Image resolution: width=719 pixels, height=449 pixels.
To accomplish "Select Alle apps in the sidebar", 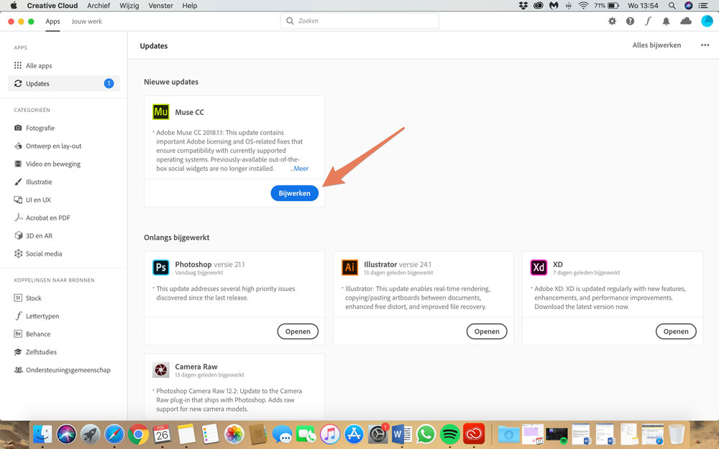I will coord(64,65).
